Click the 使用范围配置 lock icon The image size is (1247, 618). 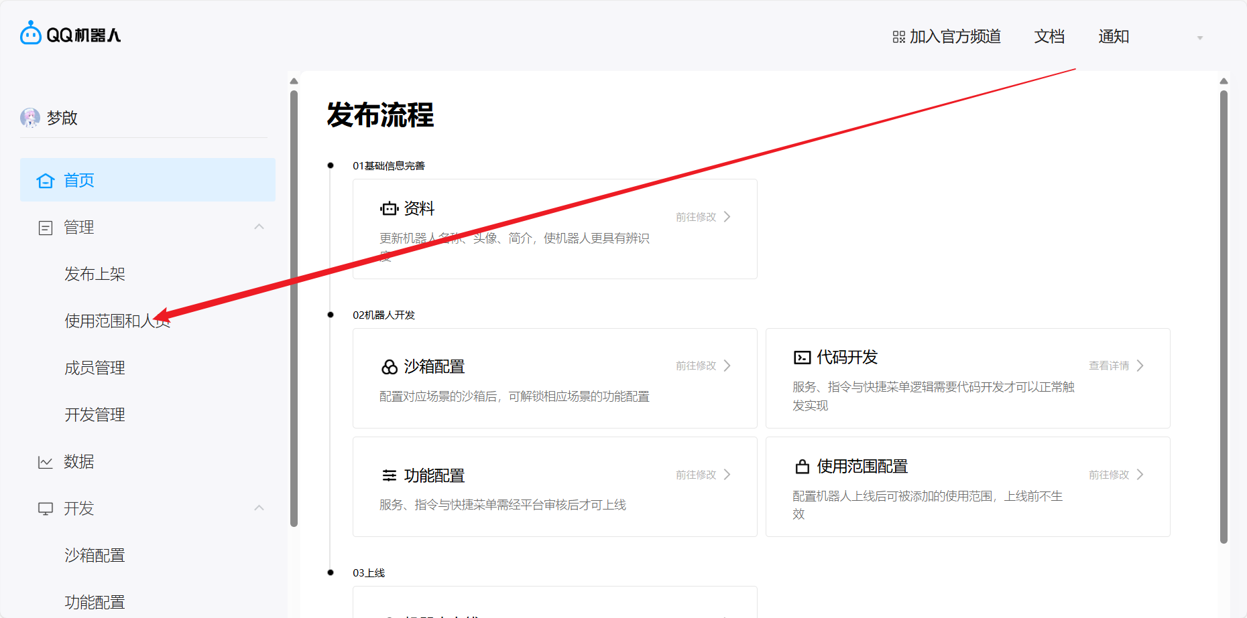click(x=803, y=466)
